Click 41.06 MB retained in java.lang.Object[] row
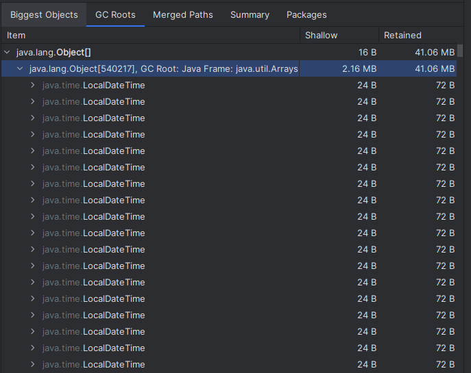The height and width of the screenshot is (373, 471). pos(435,53)
